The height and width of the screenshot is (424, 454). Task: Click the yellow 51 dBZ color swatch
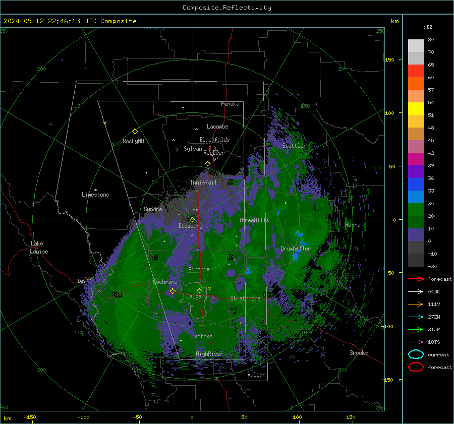416,109
